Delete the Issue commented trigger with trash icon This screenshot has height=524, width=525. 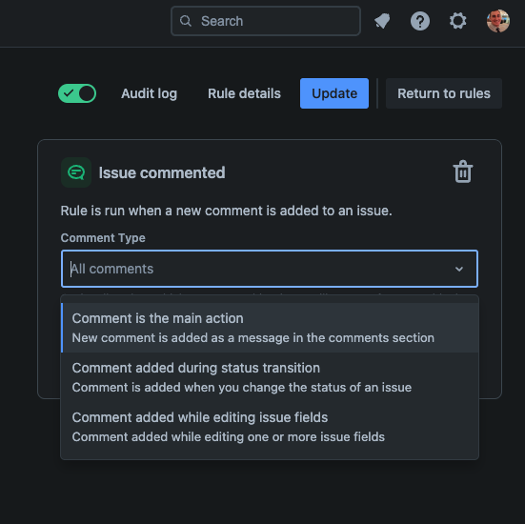(463, 171)
